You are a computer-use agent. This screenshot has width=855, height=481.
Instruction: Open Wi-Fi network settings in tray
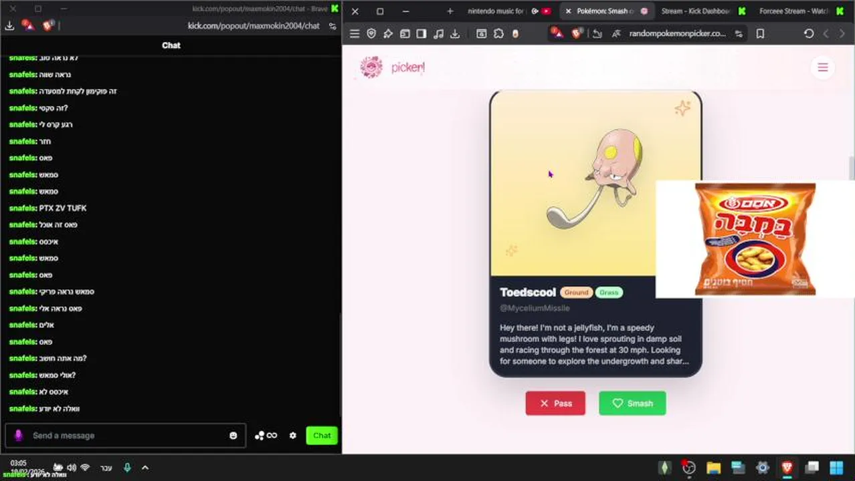[85, 468]
